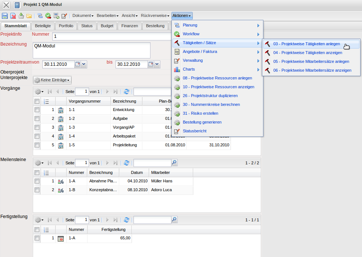Select checkbox for Fertigstellung row 1-A
362x257 pixels.
[37, 238]
